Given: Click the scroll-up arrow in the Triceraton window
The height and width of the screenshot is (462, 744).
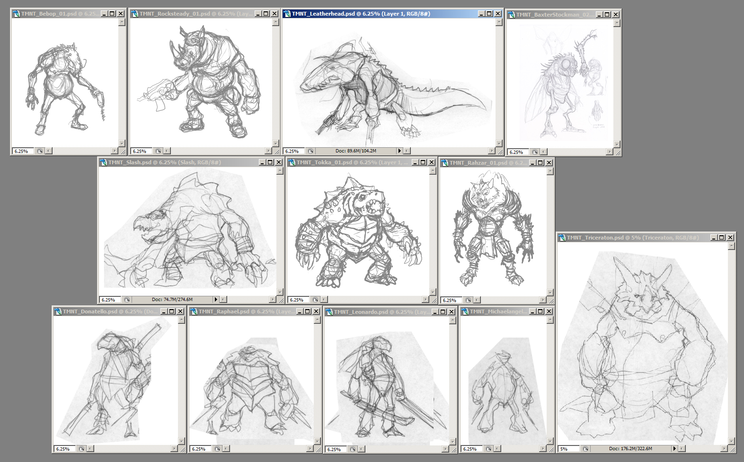Looking at the screenshot, I should point(731,246).
